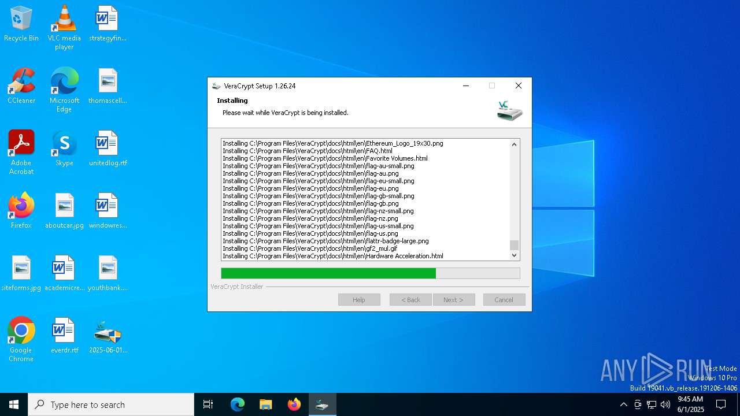Click the disabled Back button
The image size is (740, 416).
pos(410,300)
